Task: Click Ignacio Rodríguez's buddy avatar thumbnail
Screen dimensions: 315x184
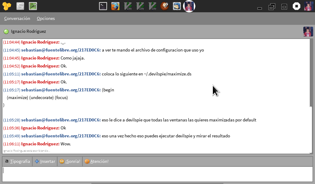Action: (x=308, y=32)
